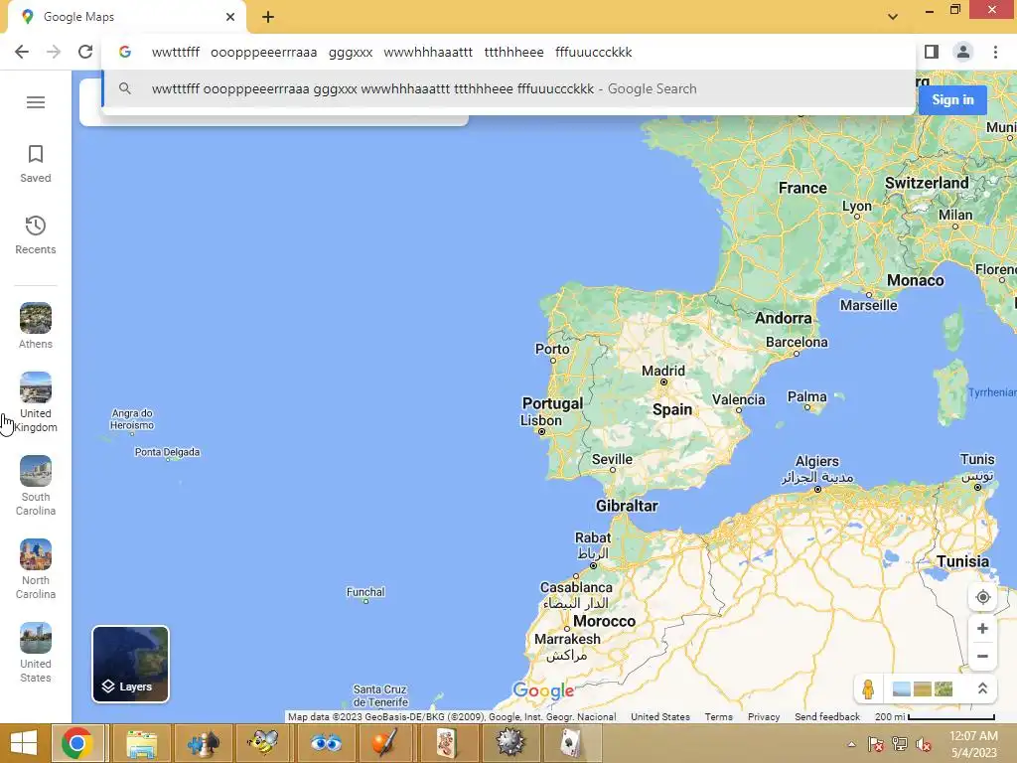This screenshot has height=763, width=1017.
Task: Activate the Street View pegman
Action: [x=868, y=689]
